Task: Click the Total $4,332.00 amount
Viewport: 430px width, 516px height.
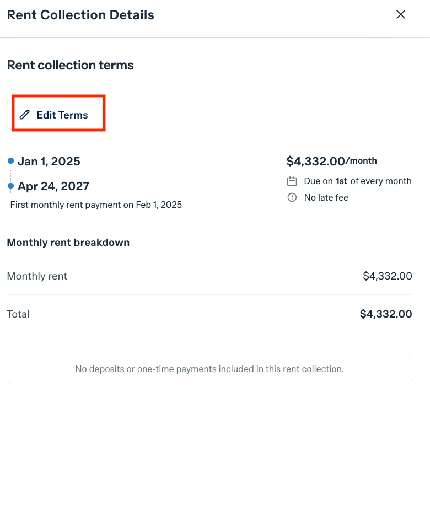Action: tap(386, 314)
